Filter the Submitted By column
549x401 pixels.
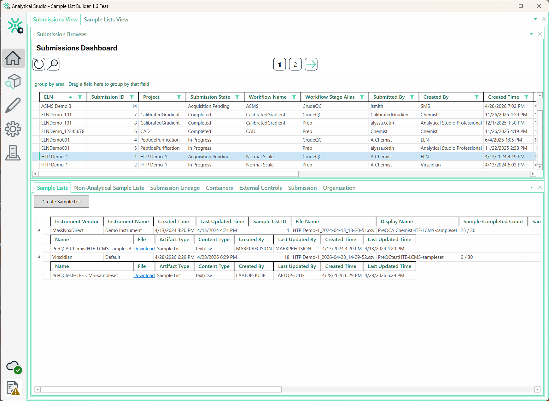click(412, 97)
